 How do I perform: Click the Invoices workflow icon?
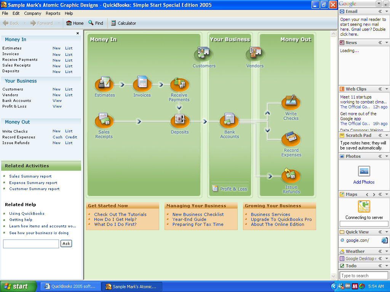point(142,84)
